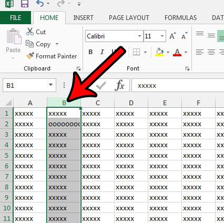This screenshot has width=224, height=223.
Task: Apply the yellow Fill Color bucket
Action: click(x=159, y=52)
